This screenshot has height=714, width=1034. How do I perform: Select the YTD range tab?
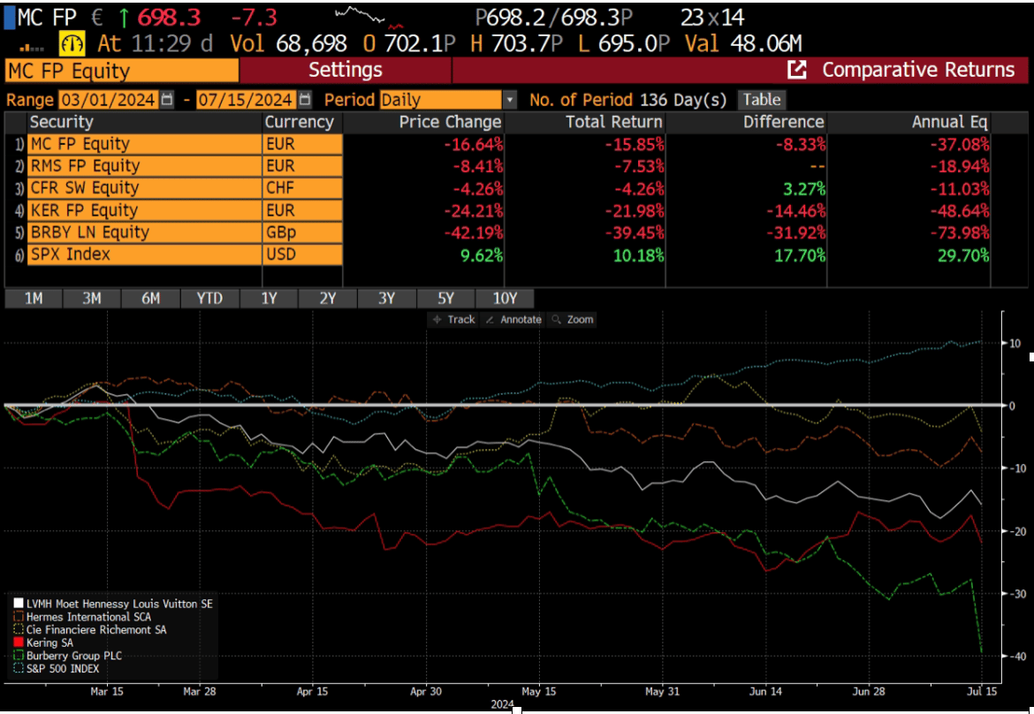[209, 299]
